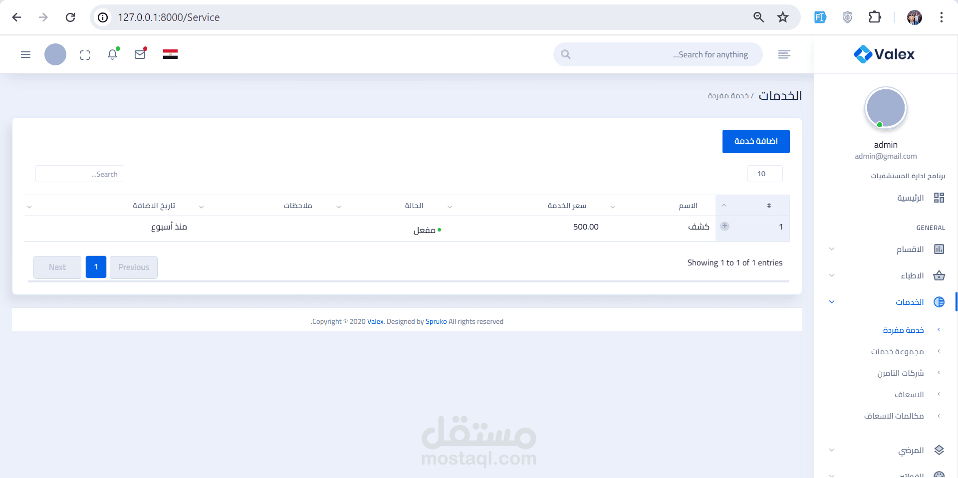Sort by the الاسم column
This screenshot has width=958, height=478.
660,206
